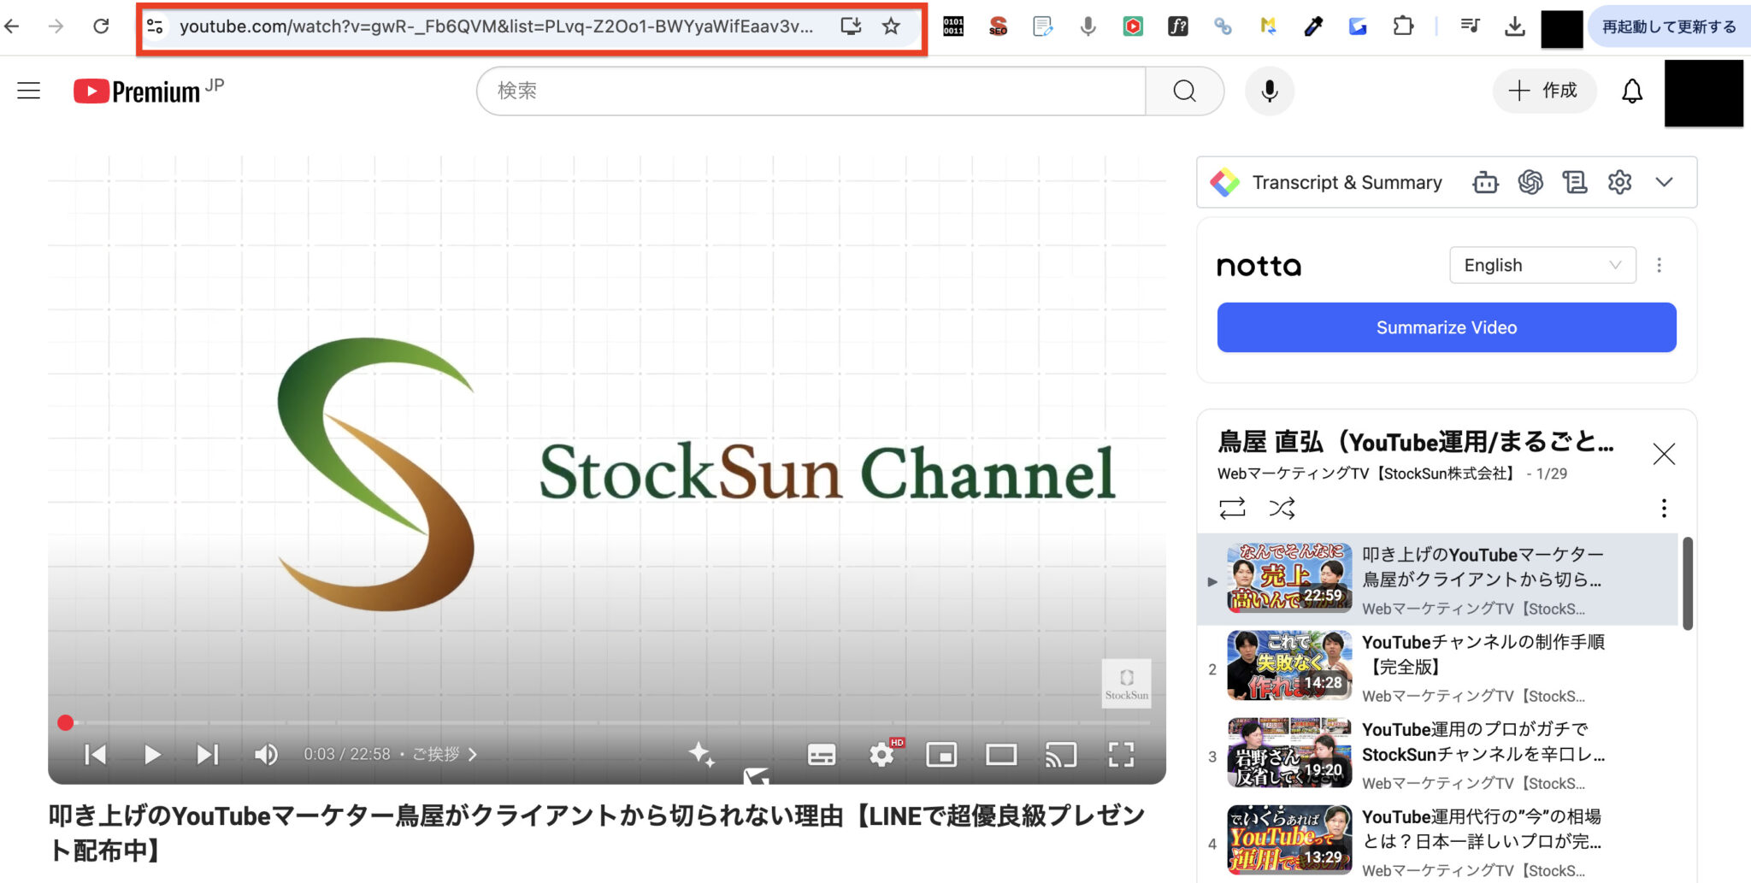Screen dimensions: 1751x883
Task: Start a voice search with the microphone icon
Action: pos(1269,91)
